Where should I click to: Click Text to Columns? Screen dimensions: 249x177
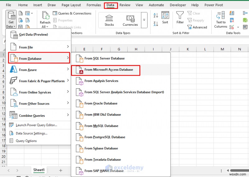[221, 20]
